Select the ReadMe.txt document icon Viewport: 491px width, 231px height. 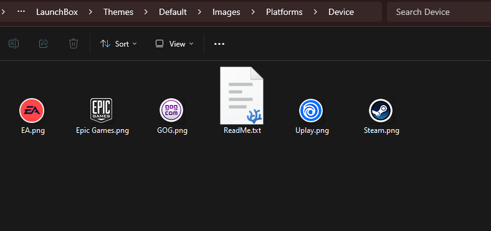(241, 96)
